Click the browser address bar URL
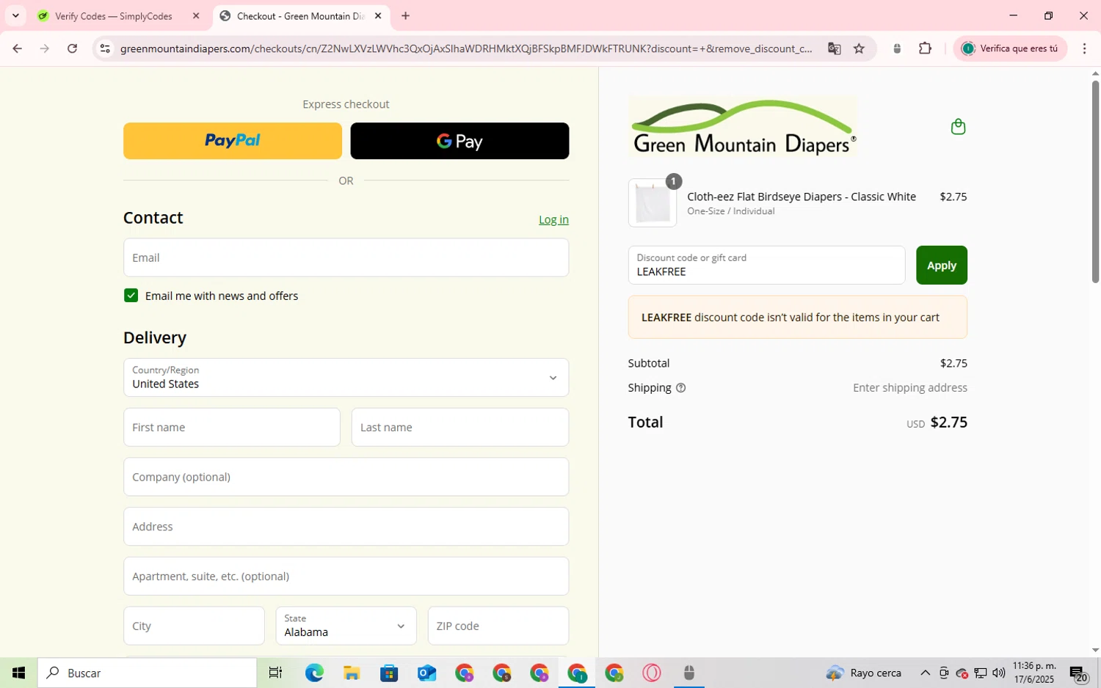 point(466,48)
